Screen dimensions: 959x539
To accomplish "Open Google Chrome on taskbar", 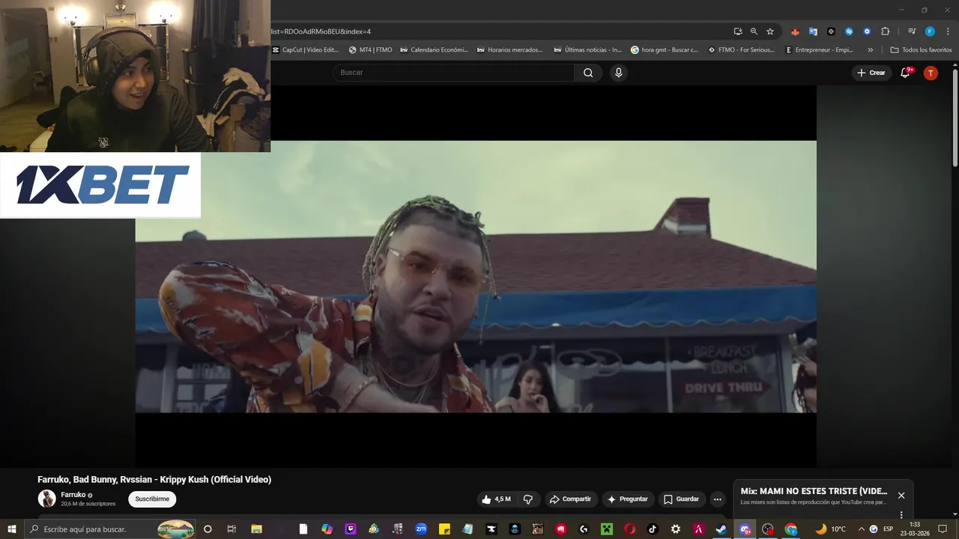I will (791, 529).
